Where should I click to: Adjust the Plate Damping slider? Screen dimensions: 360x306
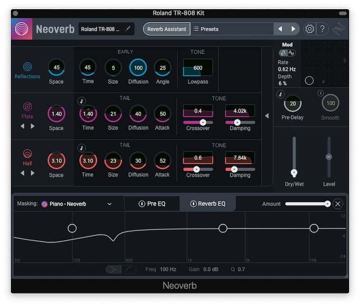240,122
